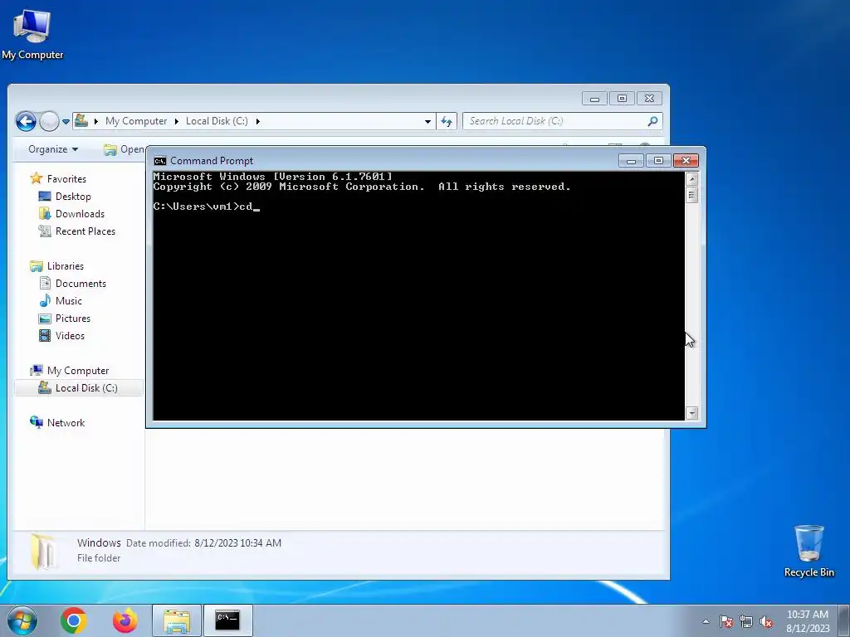Click the search magnifier icon in Explorer

(x=652, y=121)
